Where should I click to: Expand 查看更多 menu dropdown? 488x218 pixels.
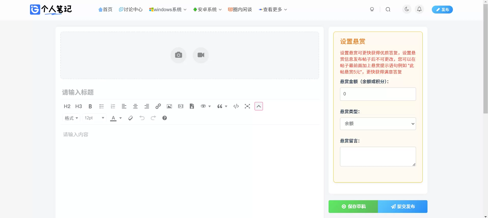click(273, 9)
